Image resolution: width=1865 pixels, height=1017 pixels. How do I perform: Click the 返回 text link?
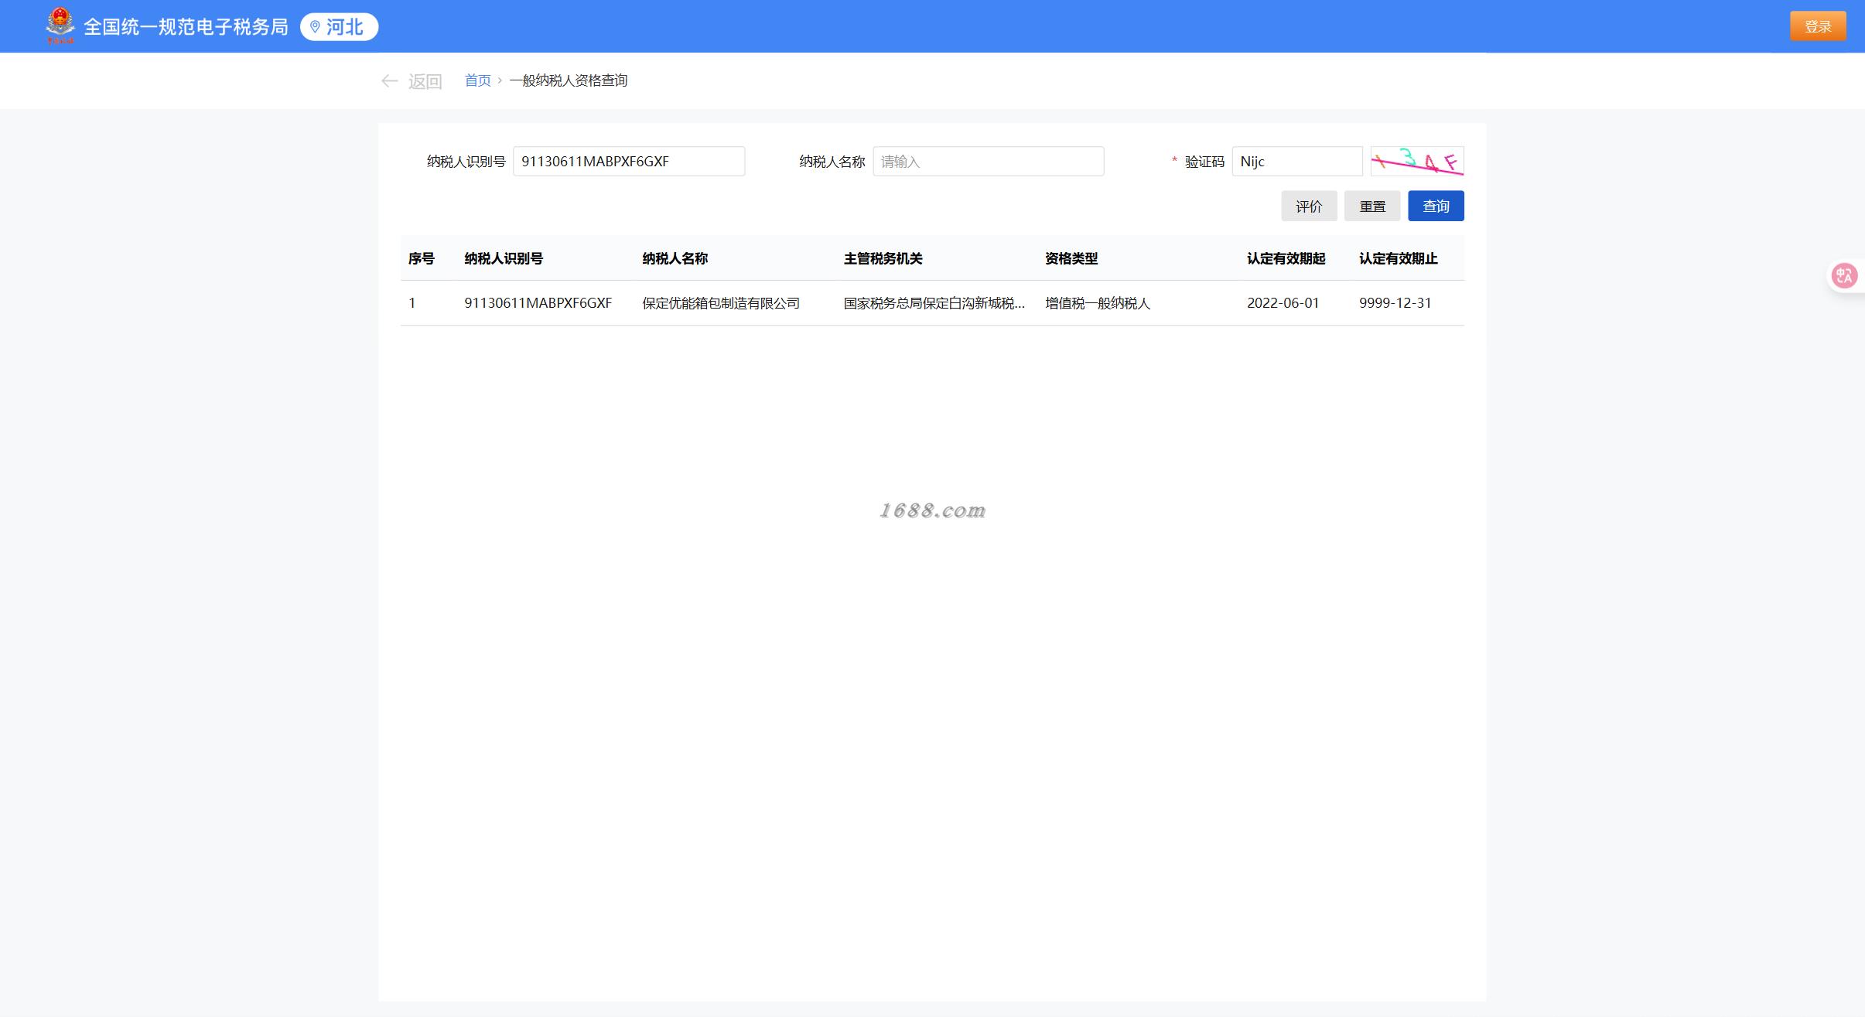point(425,81)
